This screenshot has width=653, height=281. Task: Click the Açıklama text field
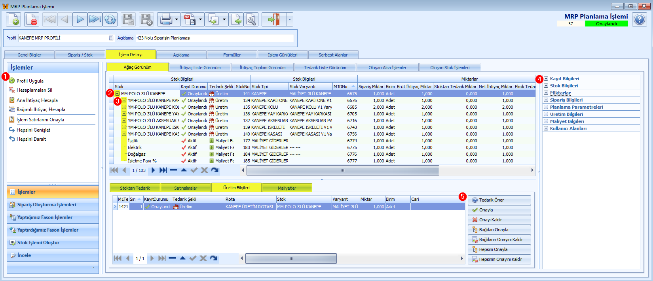215,38
